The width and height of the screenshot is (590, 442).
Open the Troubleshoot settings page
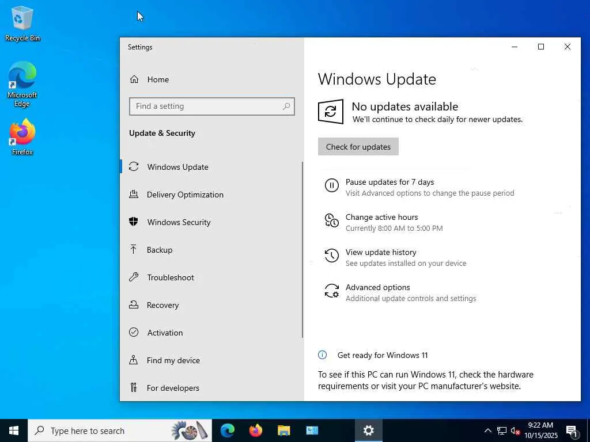click(x=211, y=277)
